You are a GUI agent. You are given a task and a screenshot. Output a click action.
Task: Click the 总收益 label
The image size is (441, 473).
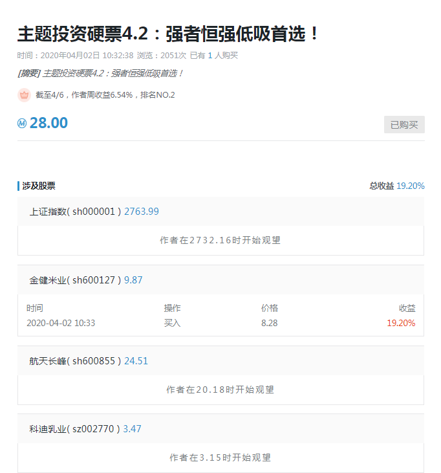[382, 186]
